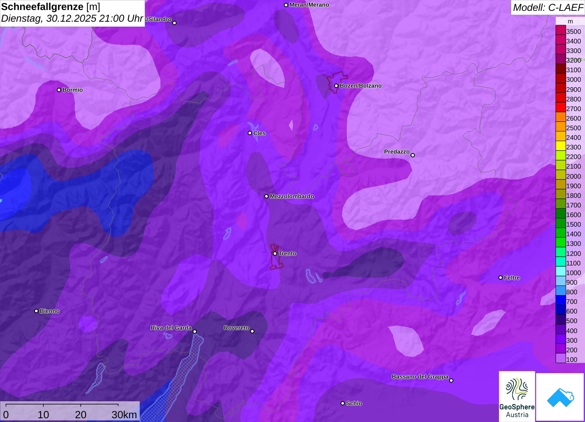The image size is (585, 422).
Task: Click the Bassano del Grappa marker
Action: 451,380
